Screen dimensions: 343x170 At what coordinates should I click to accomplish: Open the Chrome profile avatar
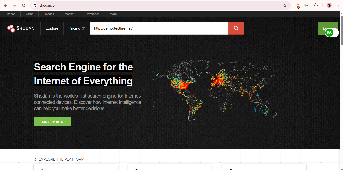329,5
